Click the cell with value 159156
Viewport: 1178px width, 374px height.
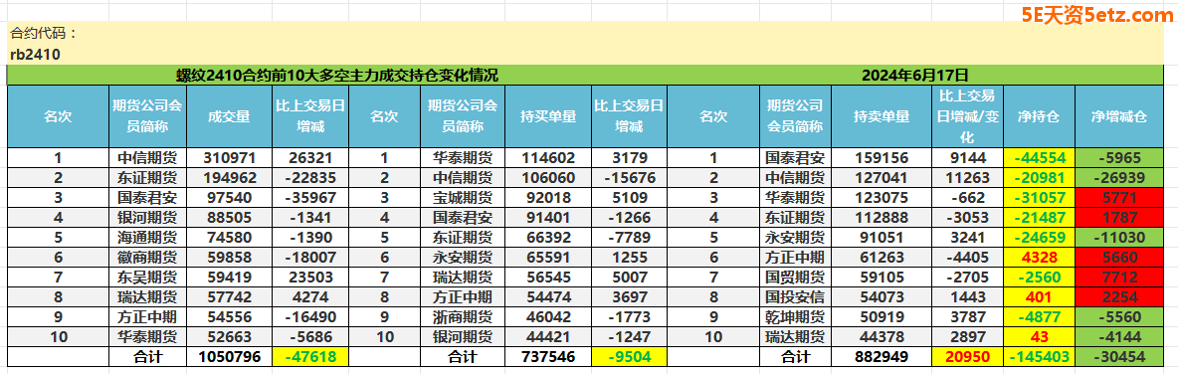882,158
